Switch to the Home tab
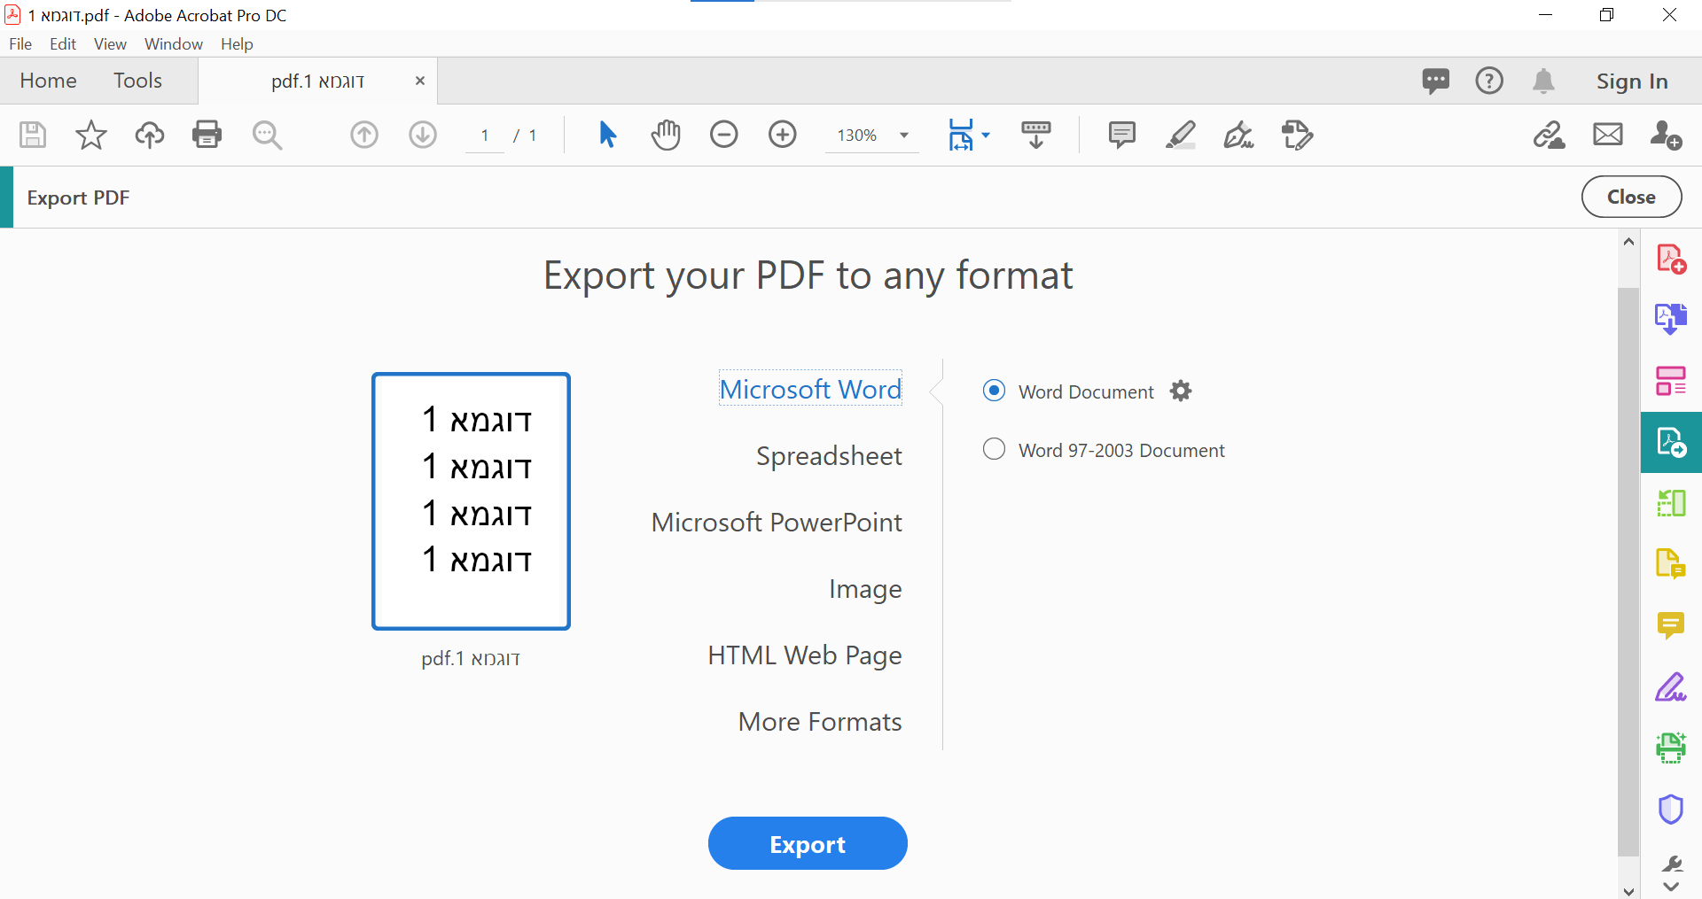Screen dimensions: 1702x899 pos(49,81)
